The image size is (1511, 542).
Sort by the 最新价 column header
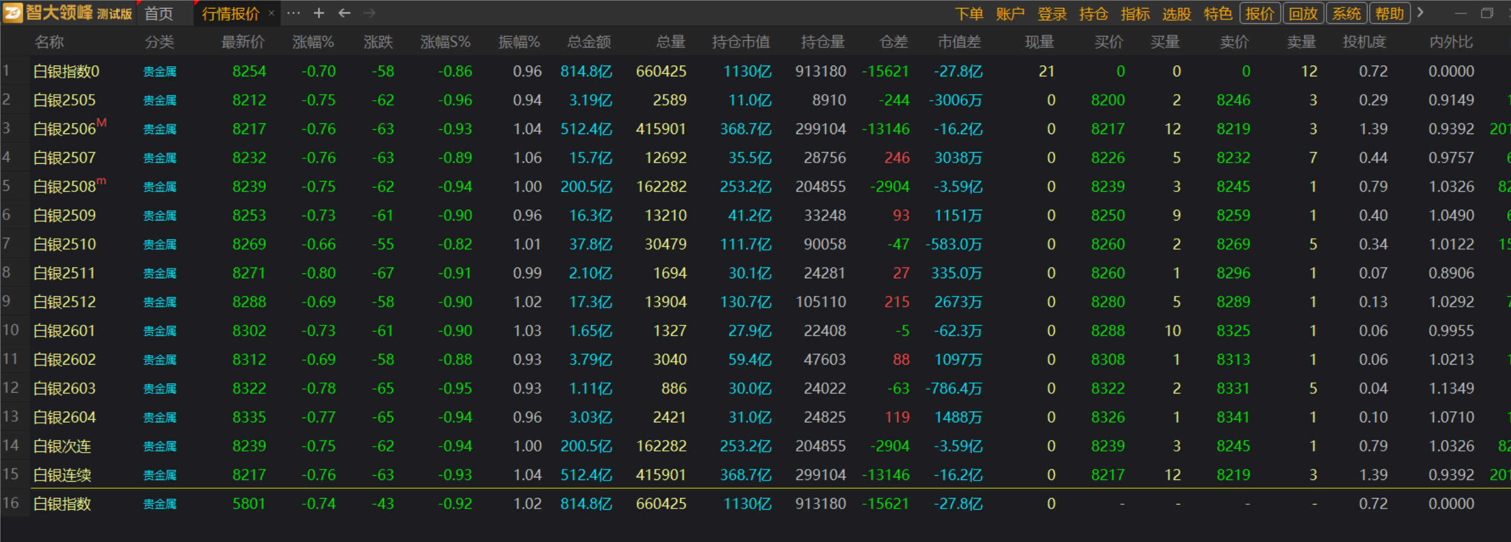coord(243,42)
